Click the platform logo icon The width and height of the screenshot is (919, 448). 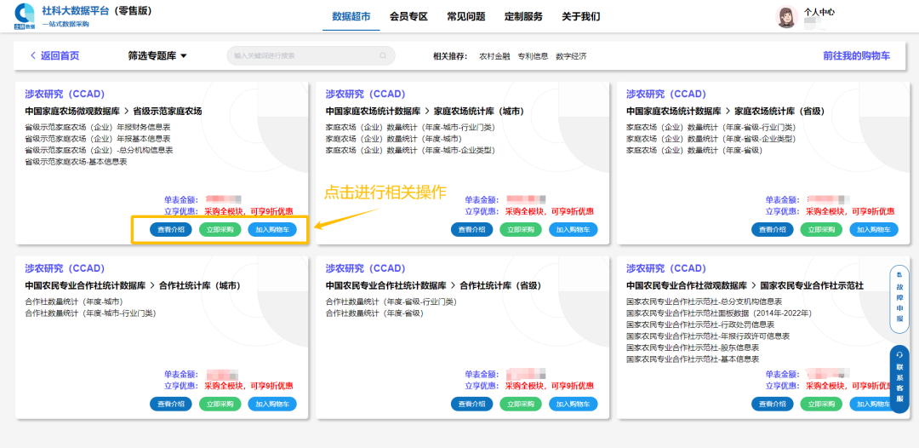pos(25,16)
